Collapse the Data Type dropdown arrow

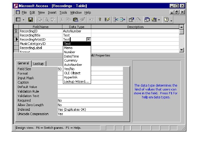point(89,39)
